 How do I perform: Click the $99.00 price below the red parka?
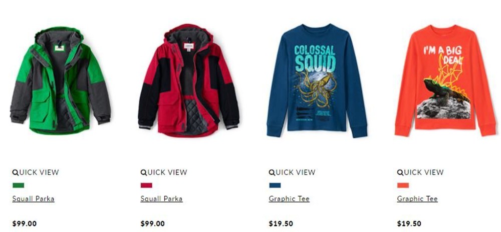(x=152, y=223)
